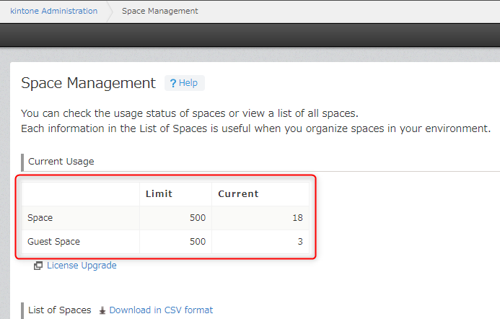Click the Current Usage section header
This screenshot has height=319, width=500.
(61, 162)
